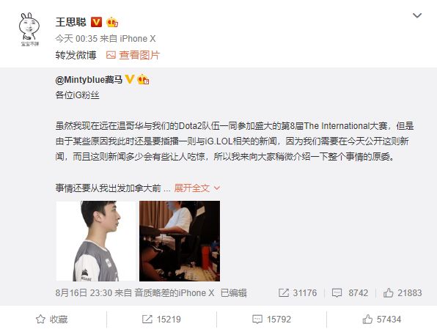This screenshot has height=332, width=437.
Task: Click yellow V badge next to Mintyblue藏马
Action: point(129,79)
